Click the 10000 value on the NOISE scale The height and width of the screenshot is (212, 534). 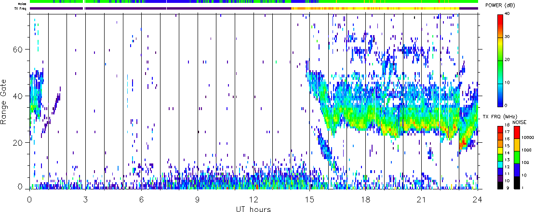528,137
